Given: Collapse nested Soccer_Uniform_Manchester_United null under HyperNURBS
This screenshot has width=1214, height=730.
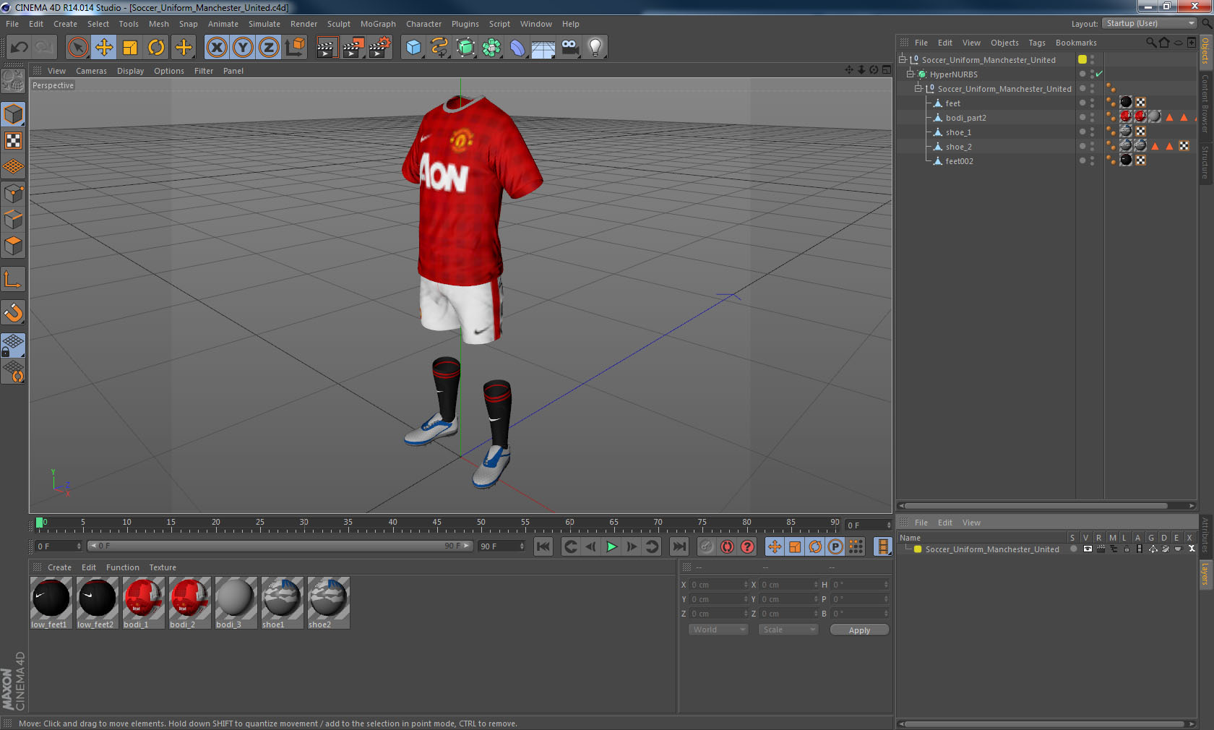Looking at the screenshot, I should 918,88.
